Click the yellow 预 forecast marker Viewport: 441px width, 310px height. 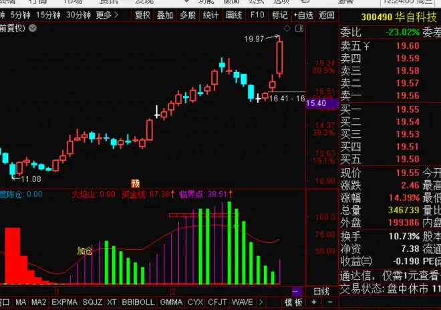click(x=135, y=183)
